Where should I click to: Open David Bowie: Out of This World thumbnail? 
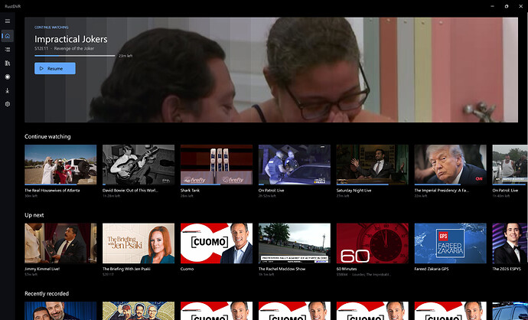pyautogui.click(x=139, y=165)
